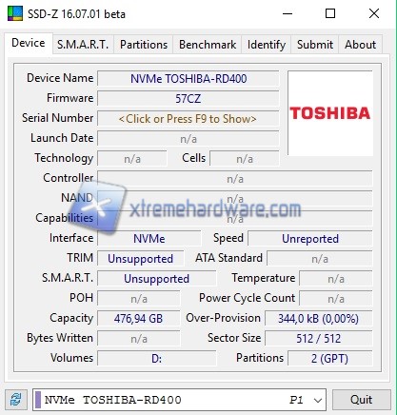Image resolution: width=397 pixels, height=415 pixels.
Task: Open the Partitions tab
Action: click(x=144, y=45)
